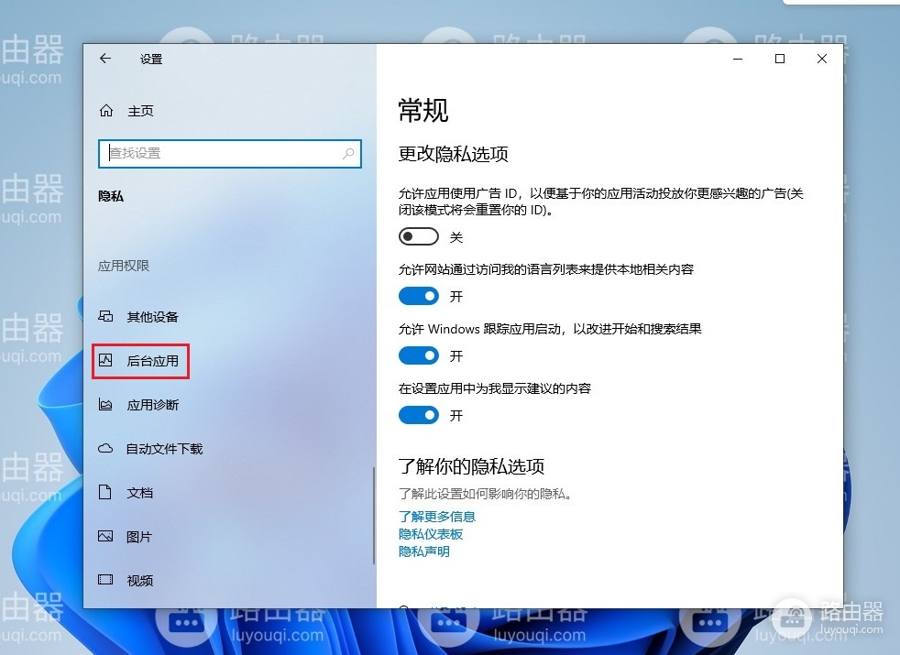Click the 后台应用 background apps icon
The width and height of the screenshot is (900, 655).
coord(105,360)
